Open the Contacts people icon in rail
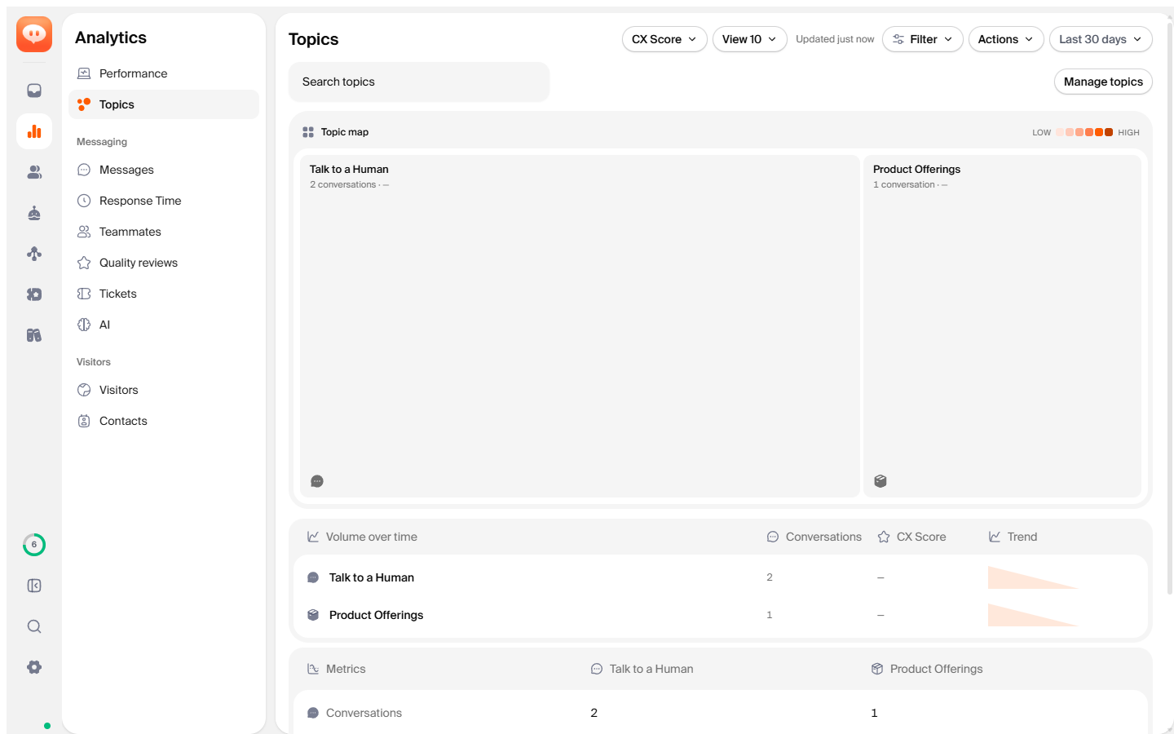The height and width of the screenshot is (734, 1174). pos(34,172)
